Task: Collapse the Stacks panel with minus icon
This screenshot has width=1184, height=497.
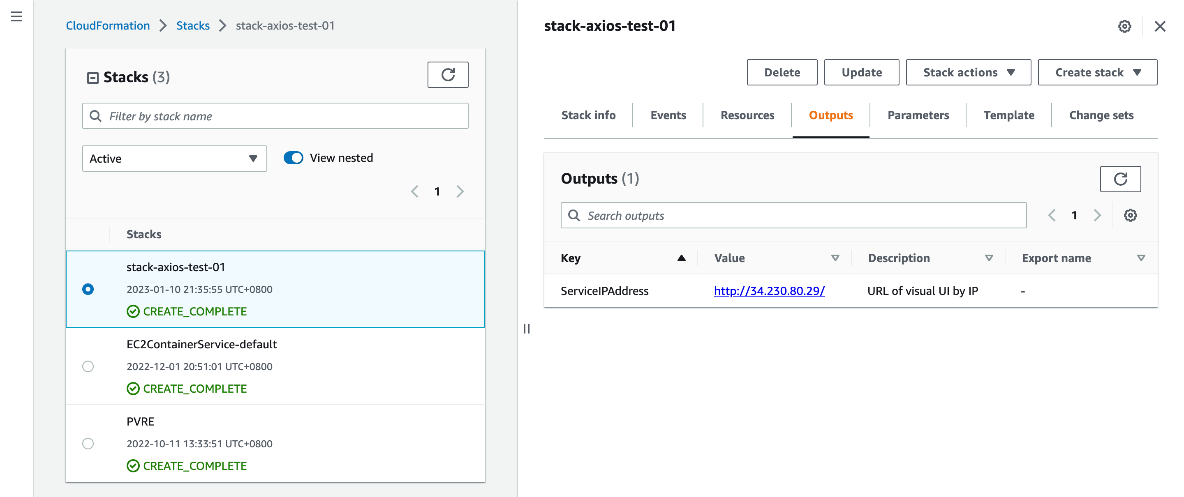Action: [92, 78]
